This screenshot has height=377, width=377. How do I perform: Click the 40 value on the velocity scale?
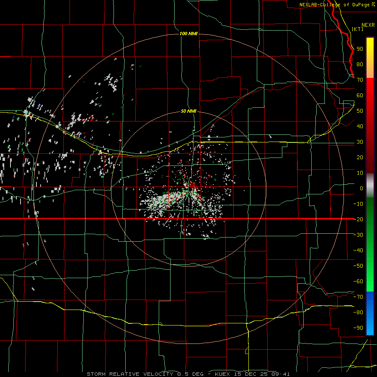[x=360, y=127]
